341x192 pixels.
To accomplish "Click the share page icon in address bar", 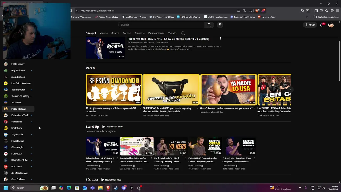I will pos(250,11).
